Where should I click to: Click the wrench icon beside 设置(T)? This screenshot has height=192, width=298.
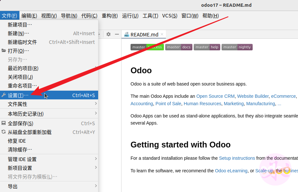click(x=4, y=95)
